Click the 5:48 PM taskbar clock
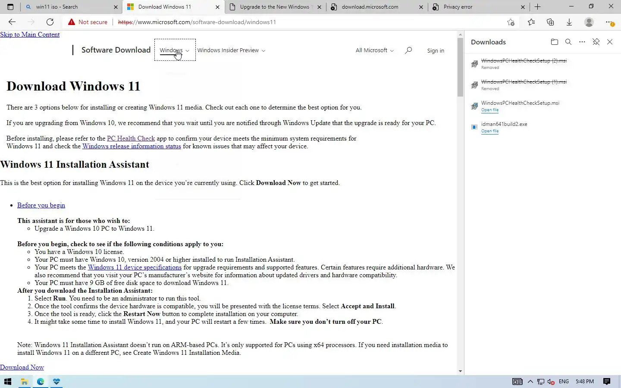 click(x=585, y=382)
